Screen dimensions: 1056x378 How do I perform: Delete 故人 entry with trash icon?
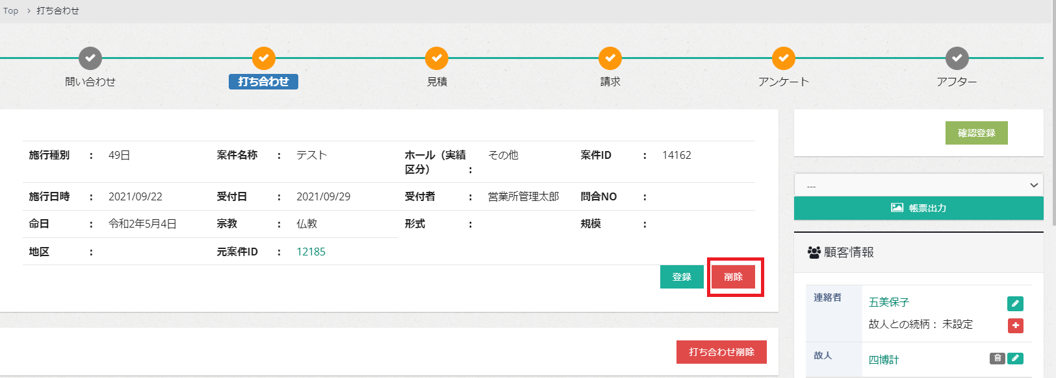click(x=997, y=358)
